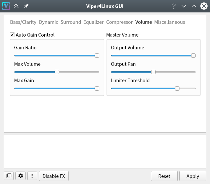Go to the Equalizer tab
210x184 pixels.
(x=93, y=22)
